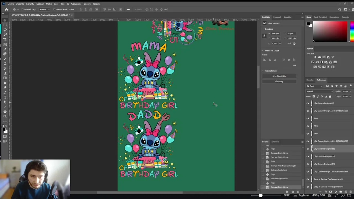The height and width of the screenshot is (199, 354).
Task: Click inside the red color picker field
Action: pos(330,32)
